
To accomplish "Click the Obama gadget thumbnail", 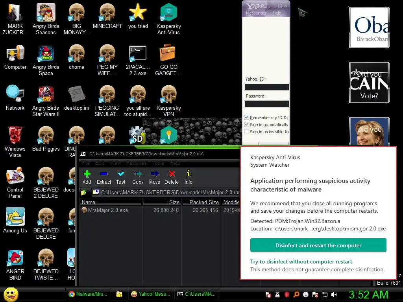I will tap(369, 28).
